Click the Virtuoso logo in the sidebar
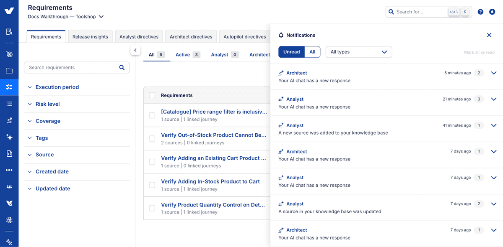Image resolution: width=503 pixels, height=247 pixels. pyautogui.click(x=9, y=10)
